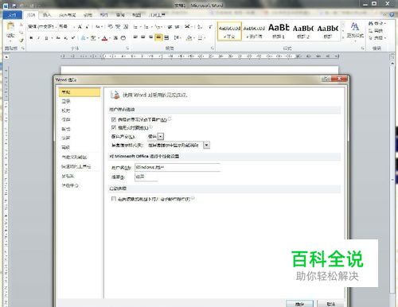Open the font name combo box

coord(42,26)
